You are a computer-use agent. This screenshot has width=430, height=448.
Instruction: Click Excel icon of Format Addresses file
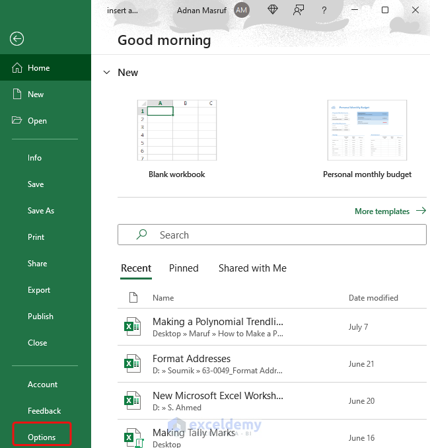coord(132,363)
